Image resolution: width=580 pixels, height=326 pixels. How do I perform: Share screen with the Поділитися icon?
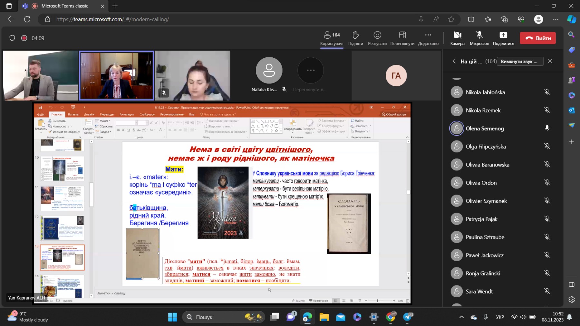pos(503,38)
